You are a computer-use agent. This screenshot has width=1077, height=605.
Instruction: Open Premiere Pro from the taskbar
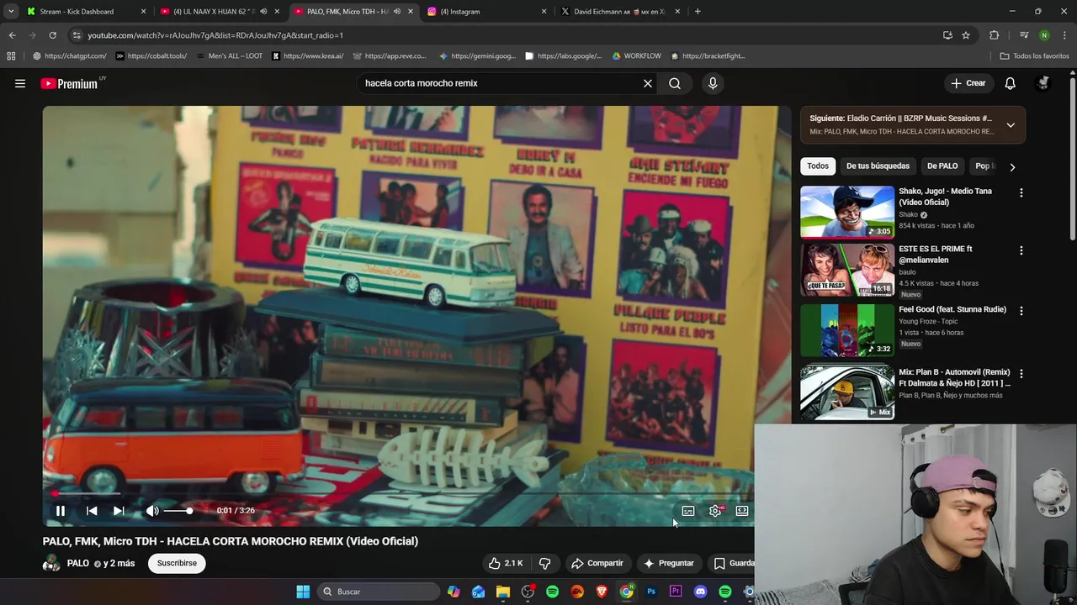(x=676, y=592)
